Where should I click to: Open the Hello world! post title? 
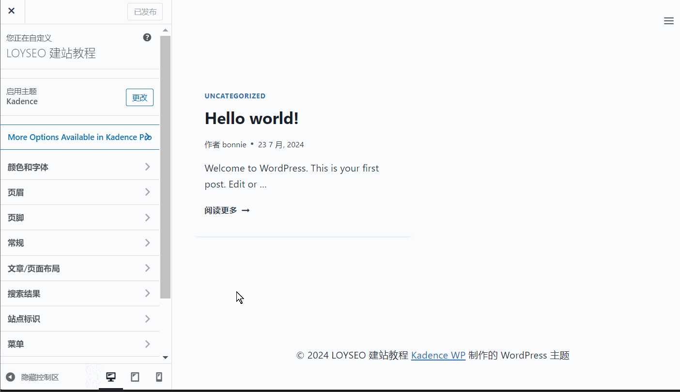pos(252,118)
